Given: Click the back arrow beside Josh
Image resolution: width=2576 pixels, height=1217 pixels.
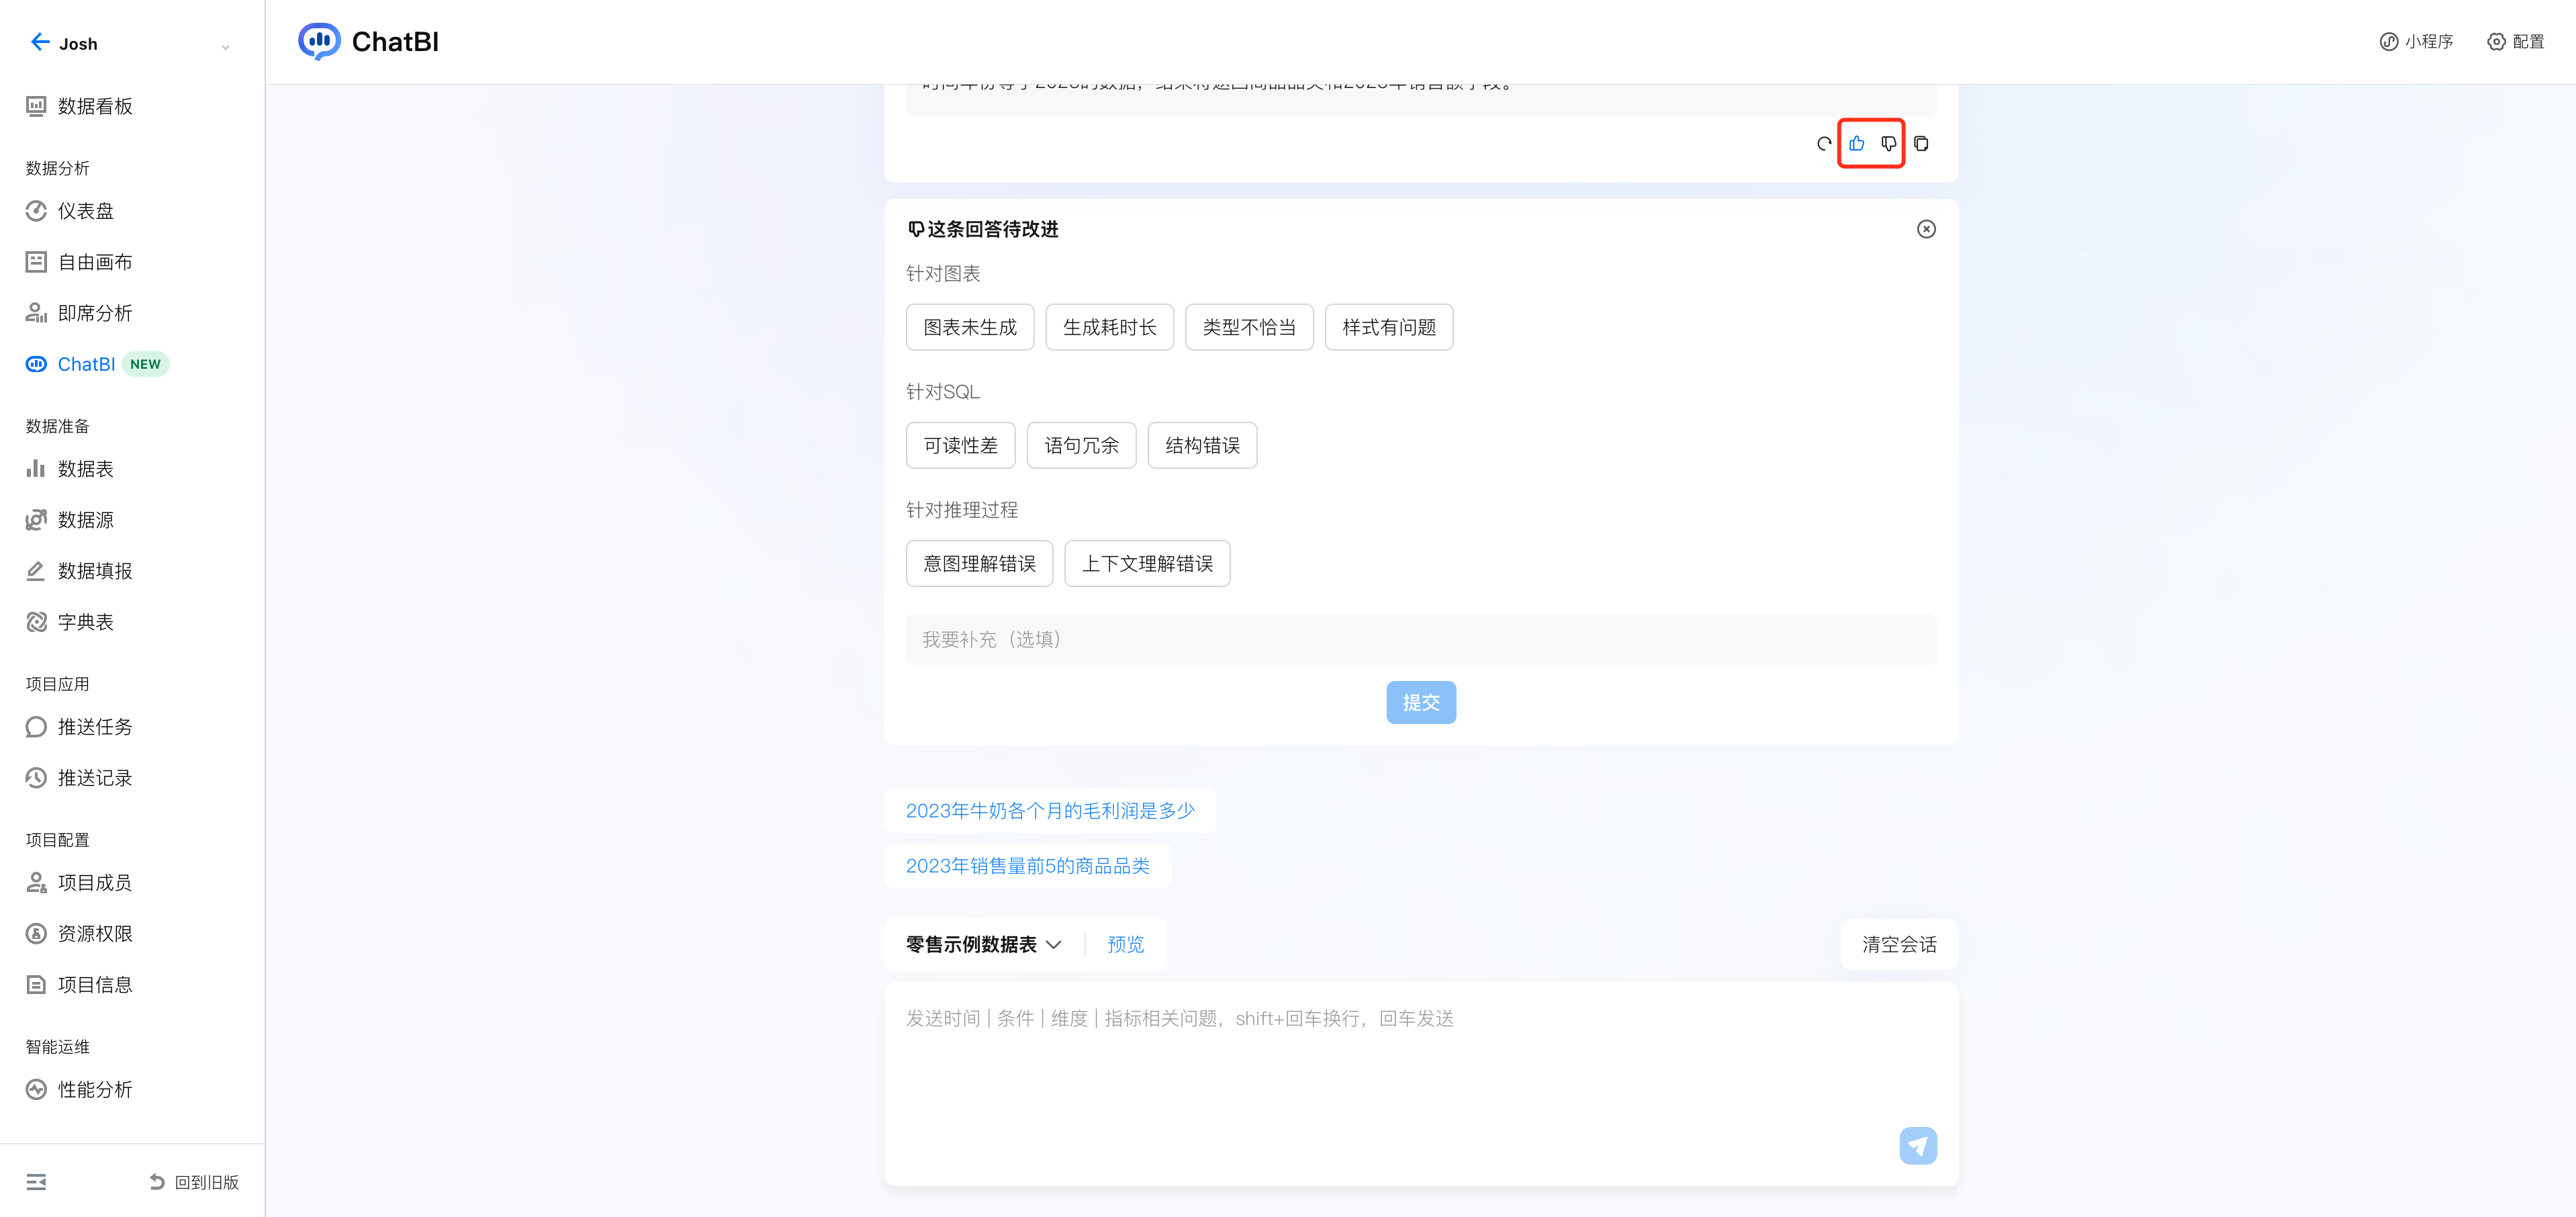Looking at the screenshot, I should 39,42.
